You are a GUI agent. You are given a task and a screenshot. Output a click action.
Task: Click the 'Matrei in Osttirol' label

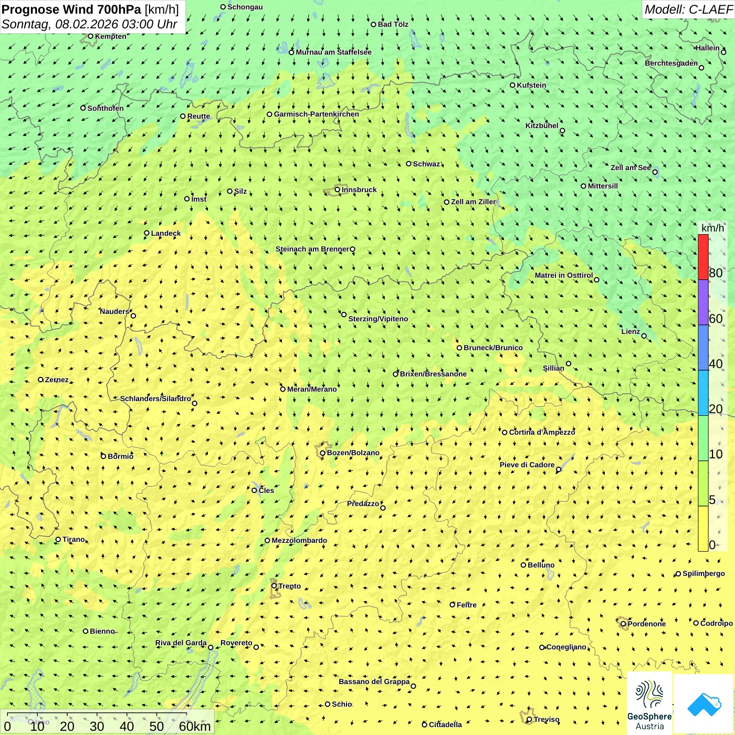click(564, 275)
